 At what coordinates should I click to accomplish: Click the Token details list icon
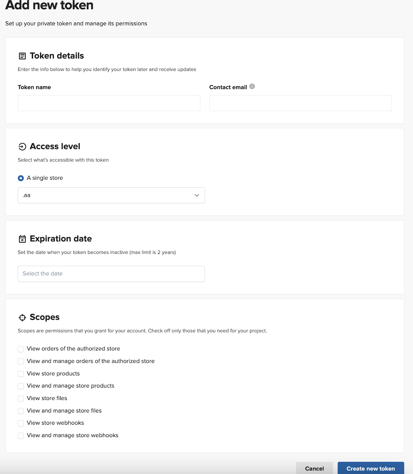[22, 56]
